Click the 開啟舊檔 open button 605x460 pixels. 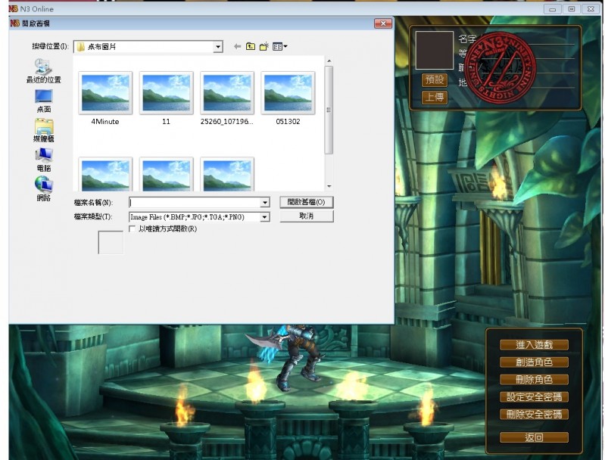[x=307, y=202]
